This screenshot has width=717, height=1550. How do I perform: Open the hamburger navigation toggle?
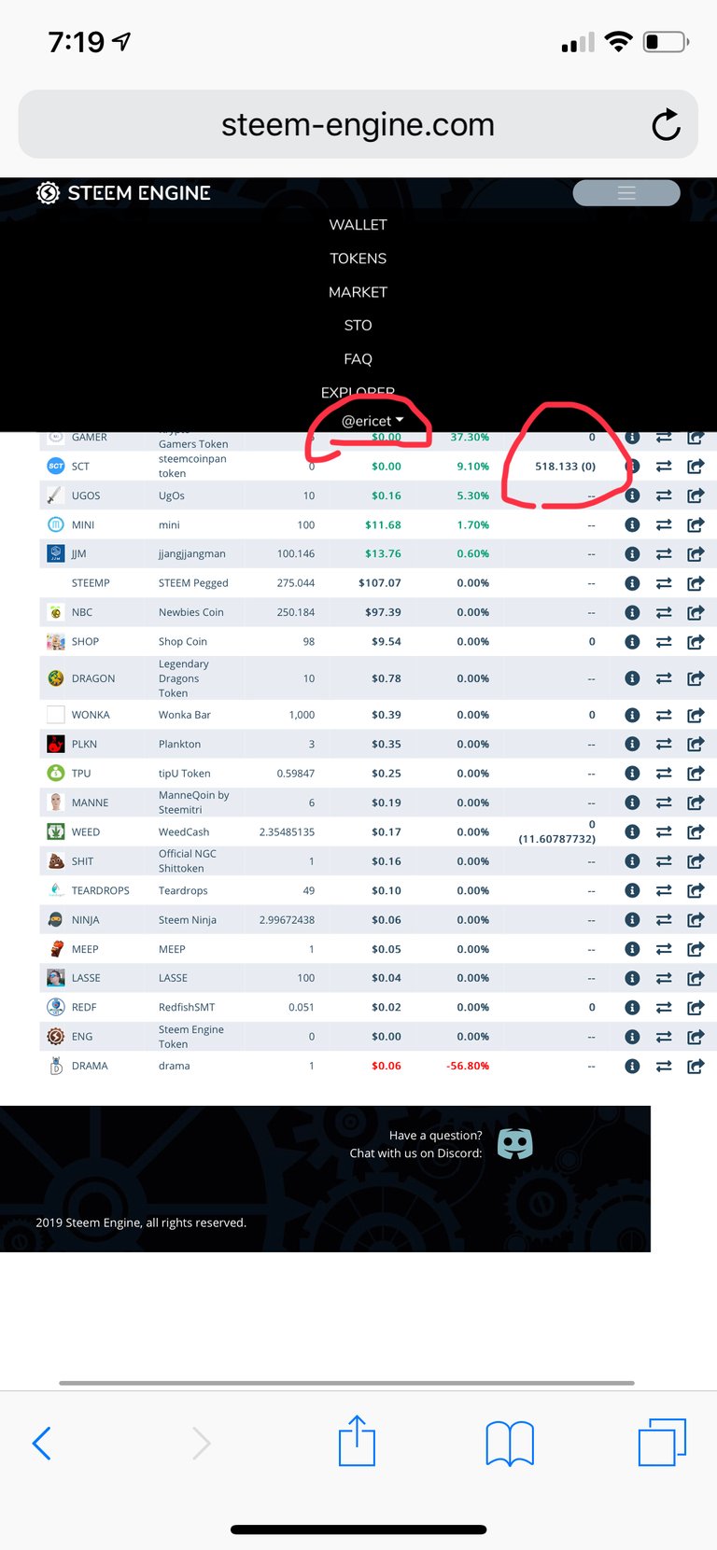626,192
